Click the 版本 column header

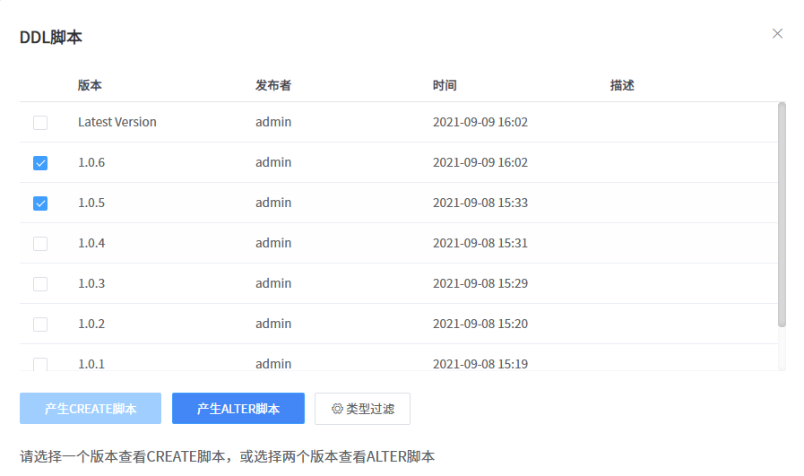click(90, 85)
